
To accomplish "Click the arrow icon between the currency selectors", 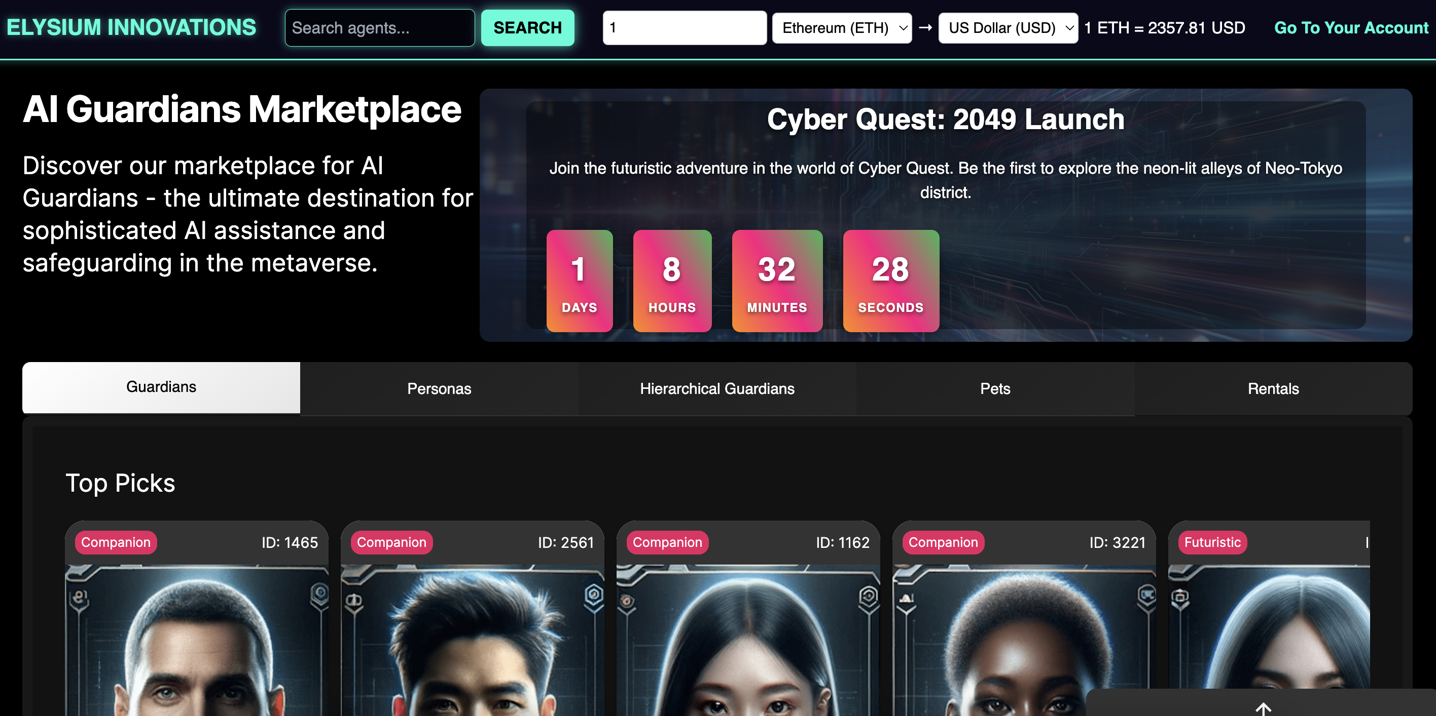I will pyautogui.click(x=925, y=27).
